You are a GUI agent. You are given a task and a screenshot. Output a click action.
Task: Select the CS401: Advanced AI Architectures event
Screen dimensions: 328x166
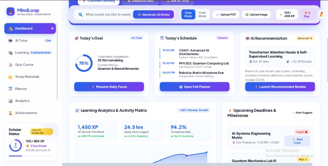[x=195, y=54]
